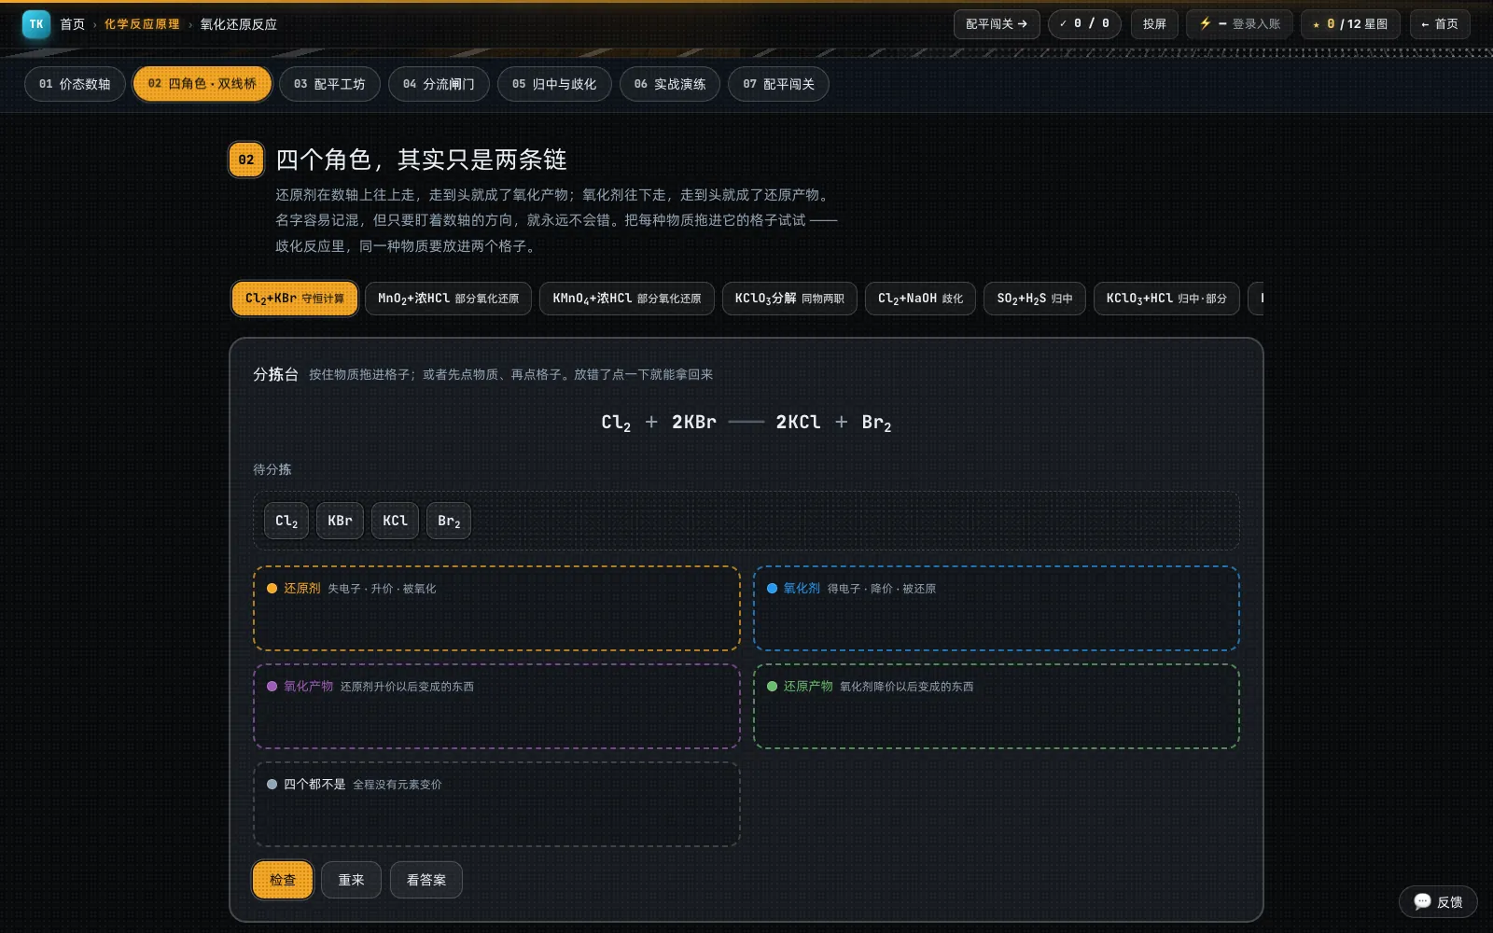Image resolution: width=1493 pixels, height=933 pixels.
Task: Switch to 03 配平工坊 tab
Action: (329, 84)
